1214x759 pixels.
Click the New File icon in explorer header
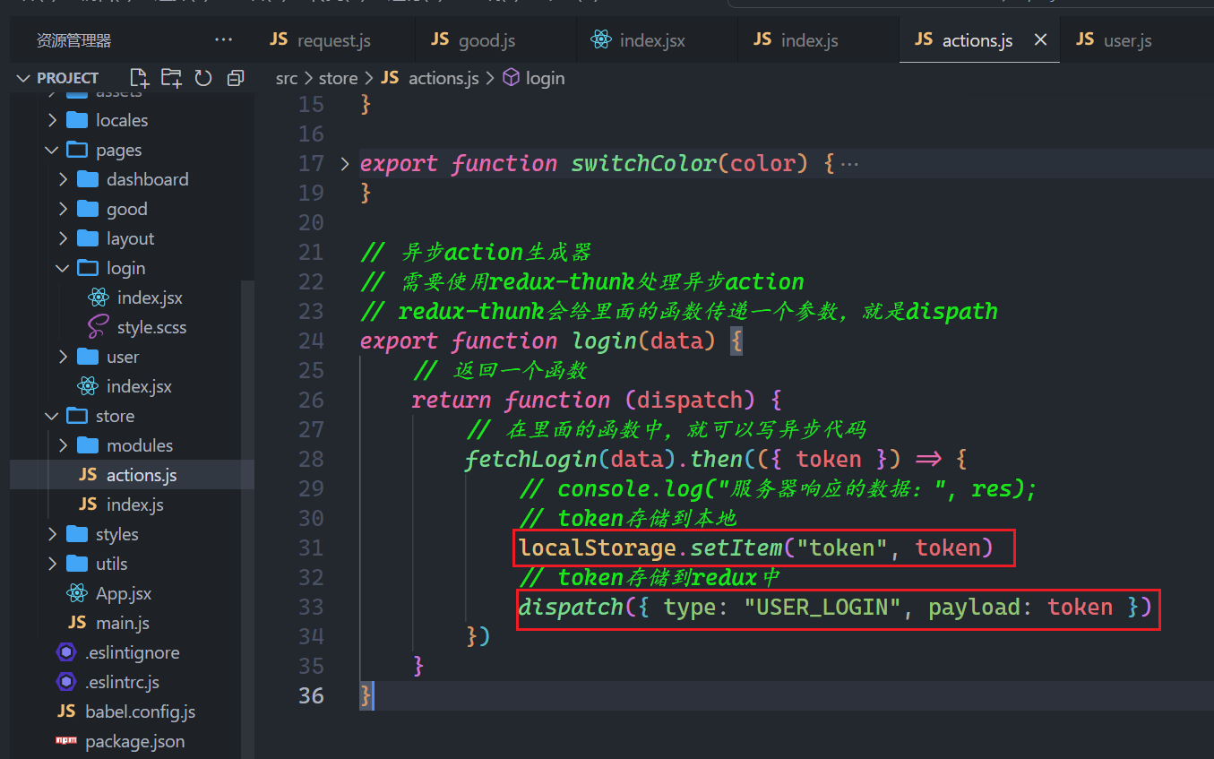pyautogui.click(x=139, y=78)
